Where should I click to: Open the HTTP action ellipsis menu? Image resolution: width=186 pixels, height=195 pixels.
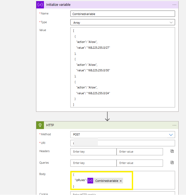point(174,125)
